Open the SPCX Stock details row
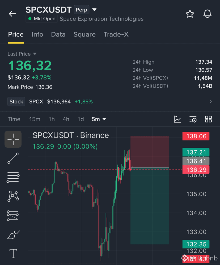This screenshot has height=265, width=220. pos(110,102)
